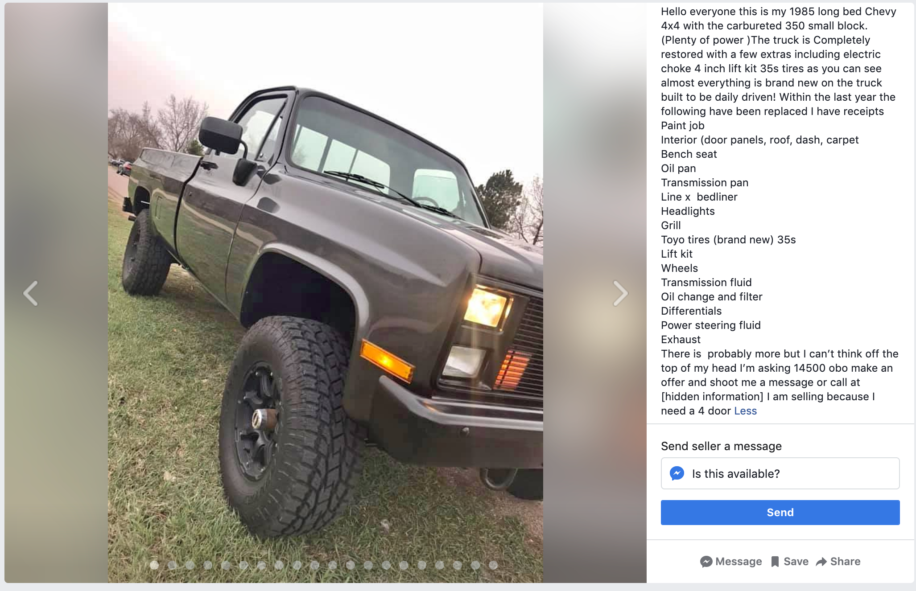Open the Share label text
This screenshot has height=591, width=916.
tap(845, 562)
